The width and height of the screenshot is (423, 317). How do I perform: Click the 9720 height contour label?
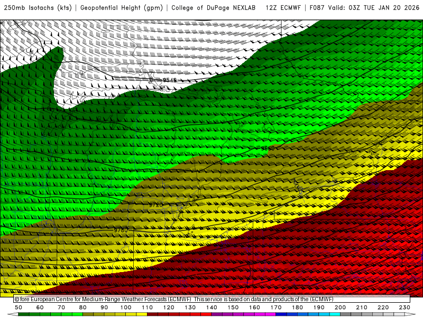[x=156, y=205]
